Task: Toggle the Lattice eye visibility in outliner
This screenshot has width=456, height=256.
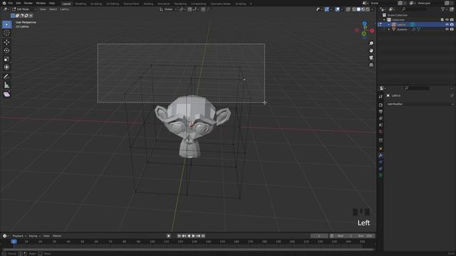Action: pos(447,25)
